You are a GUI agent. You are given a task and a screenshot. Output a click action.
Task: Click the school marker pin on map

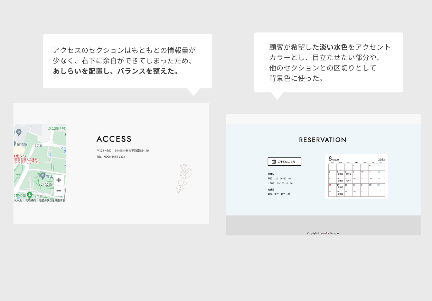[19, 132]
